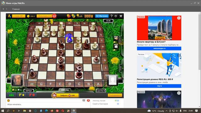Open the colorful wheel bonus icon
201x113 pixels.
[73, 16]
